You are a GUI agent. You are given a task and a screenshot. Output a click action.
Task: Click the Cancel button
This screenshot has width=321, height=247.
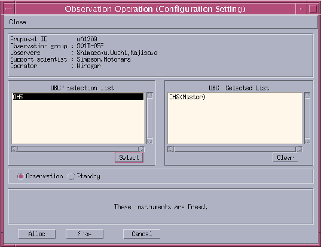click(142, 234)
